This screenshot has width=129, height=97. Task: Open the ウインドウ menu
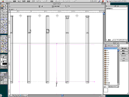(x=66, y=1)
